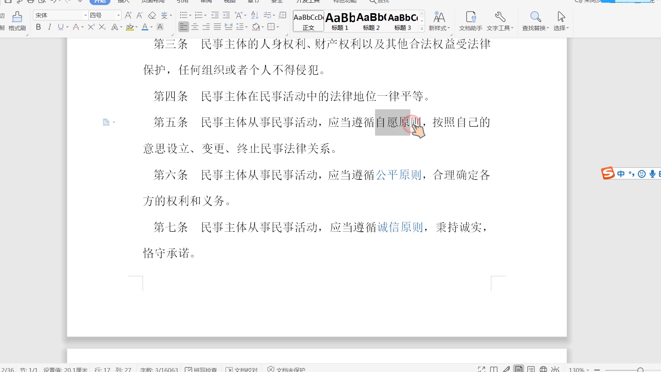This screenshot has height=372, width=661.
Task: Click the 第四条 text in document
Action: tap(170, 96)
